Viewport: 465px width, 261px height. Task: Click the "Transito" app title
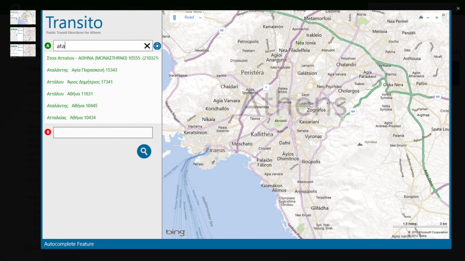tap(74, 22)
